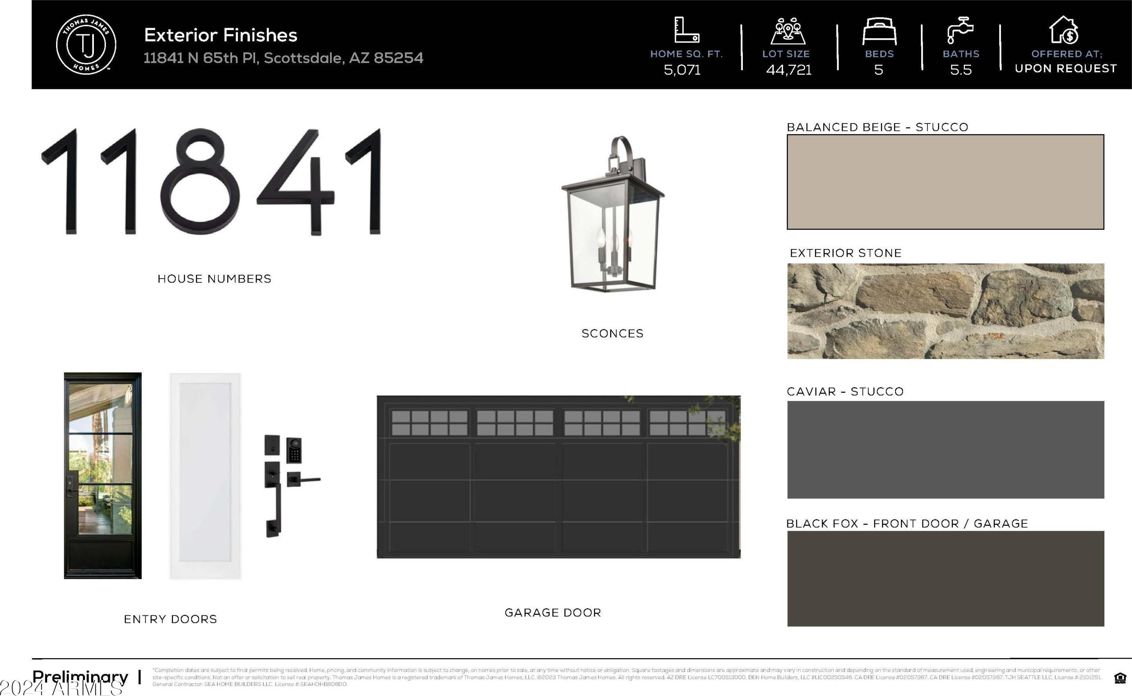
Task: Click the 5.5 baths value
Action: (961, 70)
